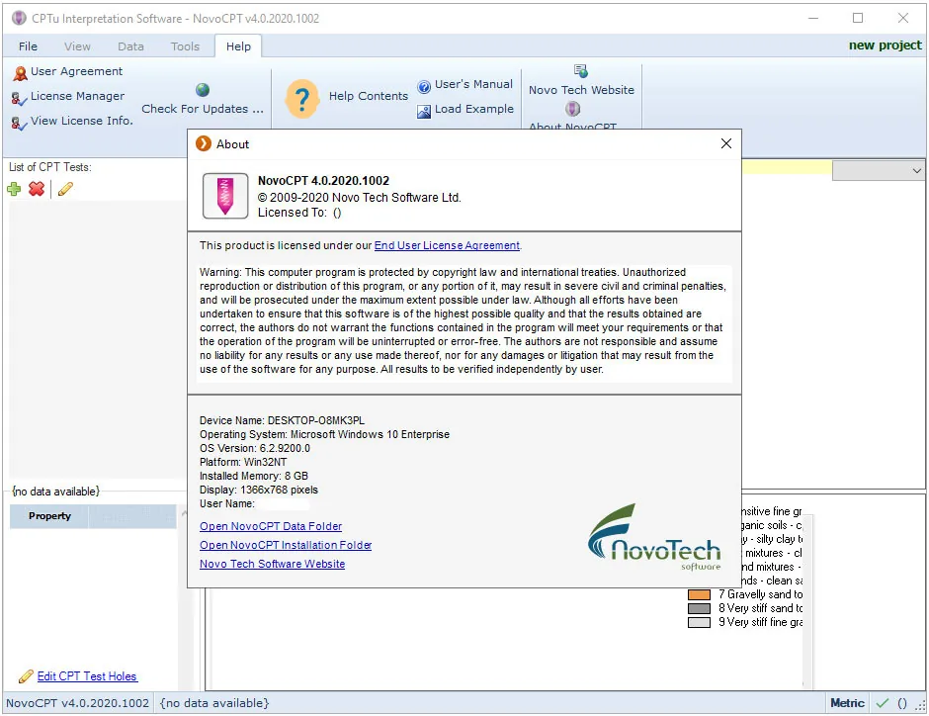929x716 pixels.
Task: Click the yellow question mark help icon
Action: (302, 98)
